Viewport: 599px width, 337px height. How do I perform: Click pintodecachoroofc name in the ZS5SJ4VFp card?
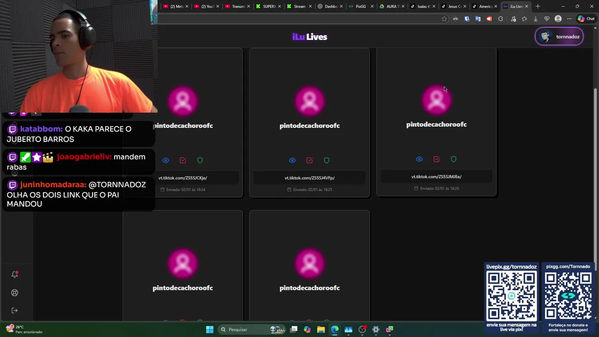309,125
